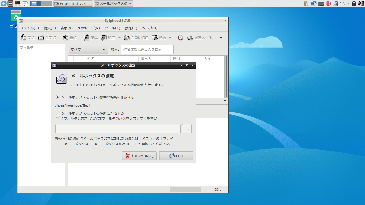Click the progress bar in Sylpheed status bar
This screenshot has height=205, width=365.
(x=185, y=190)
